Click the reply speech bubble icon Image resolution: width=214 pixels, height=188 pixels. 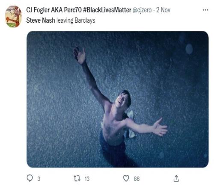[30, 178]
